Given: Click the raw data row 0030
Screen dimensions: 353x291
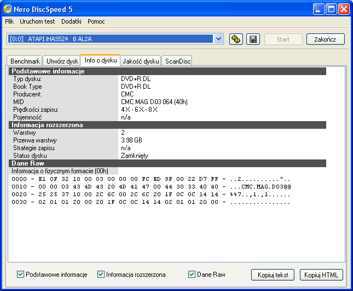Looking at the screenshot, I should pos(151,202).
